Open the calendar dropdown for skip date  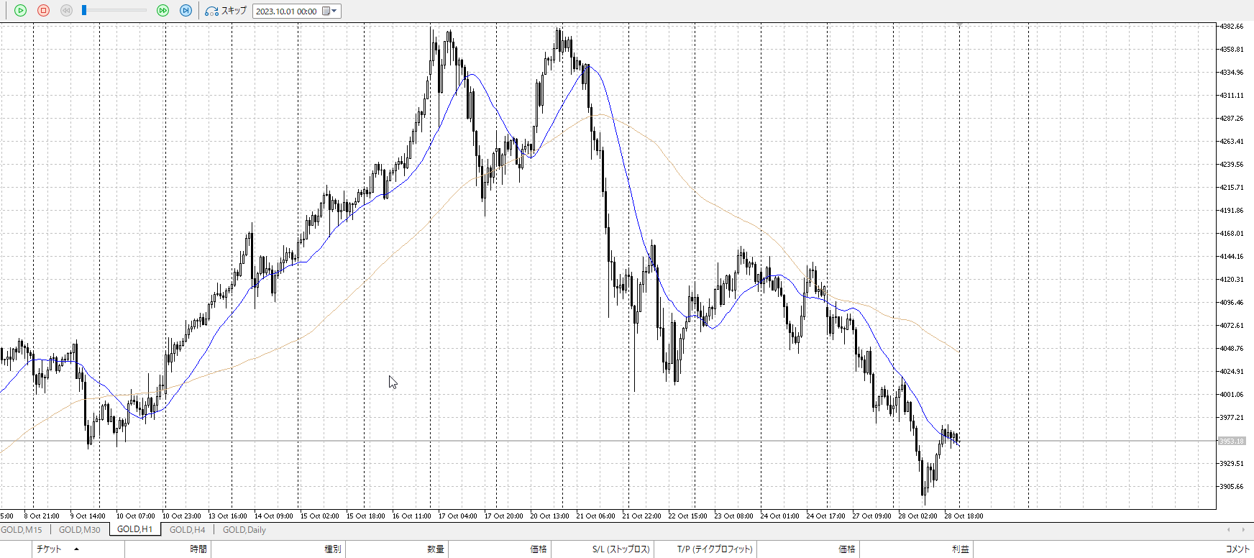329,11
